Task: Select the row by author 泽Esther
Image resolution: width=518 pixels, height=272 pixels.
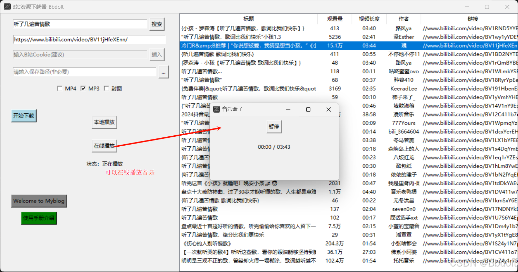Action: tap(349, 37)
